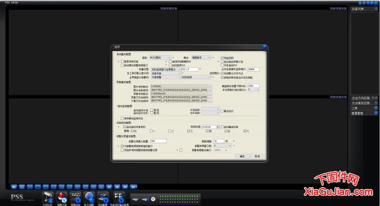Image resolution: width=380 pixels, height=206 pixels.
Task: Click the hard disk status icon
Action: (136, 199)
